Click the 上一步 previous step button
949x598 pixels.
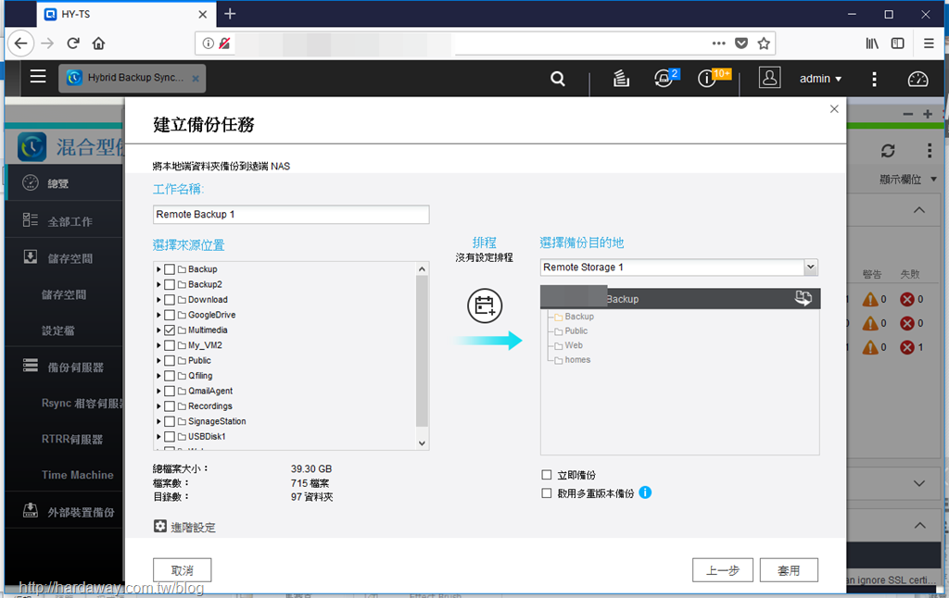(x=723, y=570)
